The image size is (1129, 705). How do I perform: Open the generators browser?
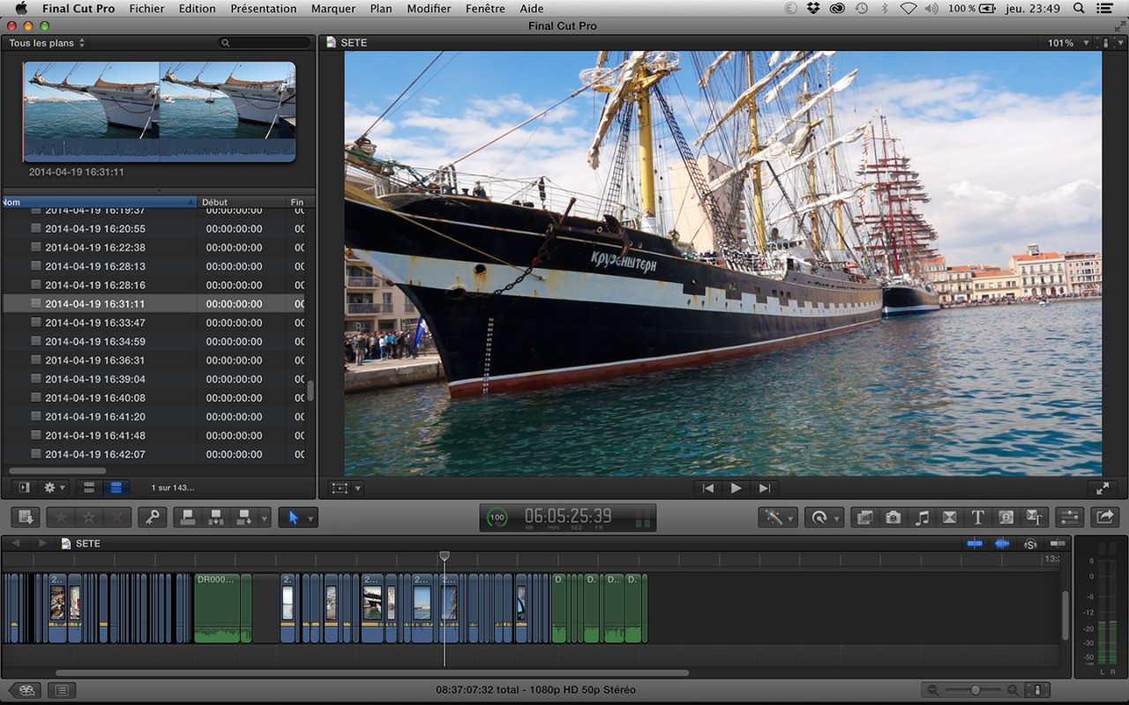click(1006, 517)
